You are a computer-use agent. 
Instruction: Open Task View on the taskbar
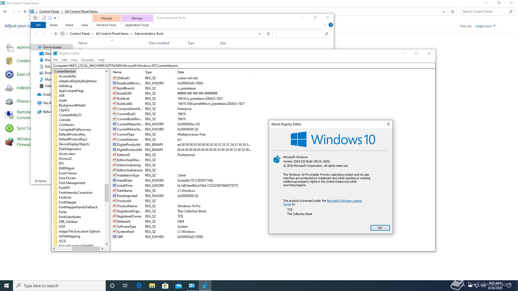pyautogui.click(x=125, y=286)
